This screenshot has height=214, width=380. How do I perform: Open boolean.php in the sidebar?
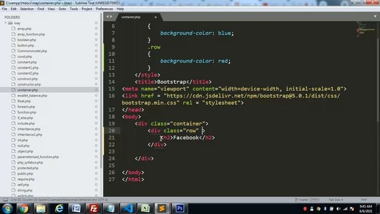pyautogui.click(x=27, y=40)
